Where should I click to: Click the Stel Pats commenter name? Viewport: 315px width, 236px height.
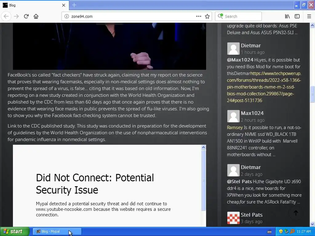(x=252, y=215)
